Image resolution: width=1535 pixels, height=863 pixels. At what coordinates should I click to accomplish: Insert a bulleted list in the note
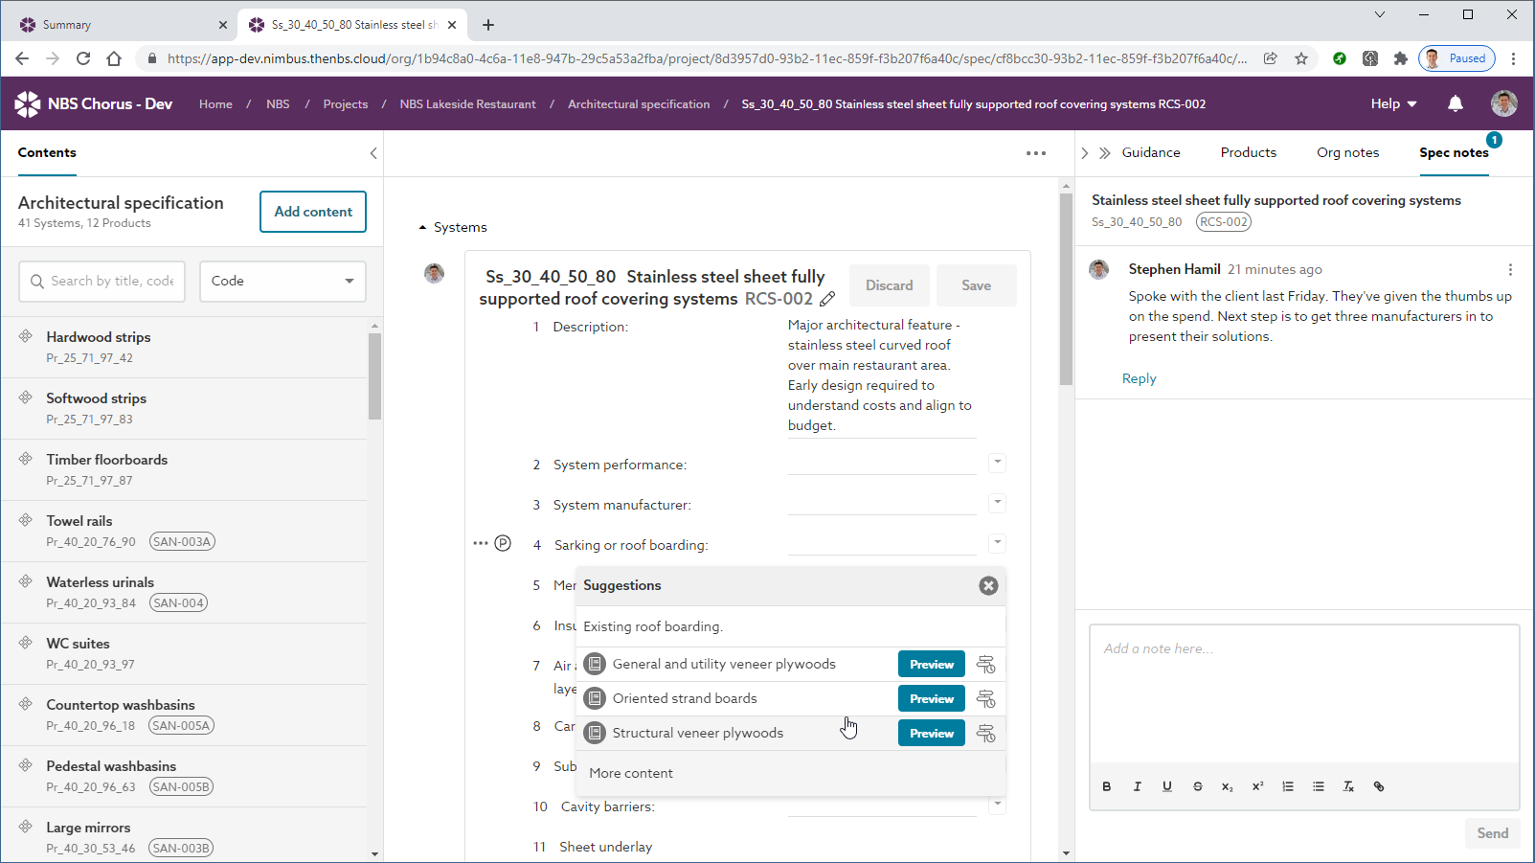[x=1319, y=786]
